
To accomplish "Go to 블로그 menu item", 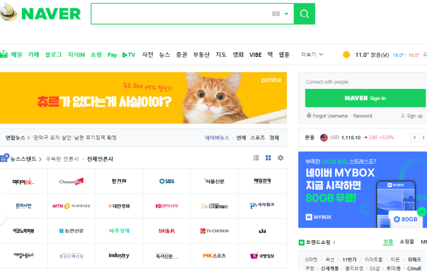I will [53, 55].
